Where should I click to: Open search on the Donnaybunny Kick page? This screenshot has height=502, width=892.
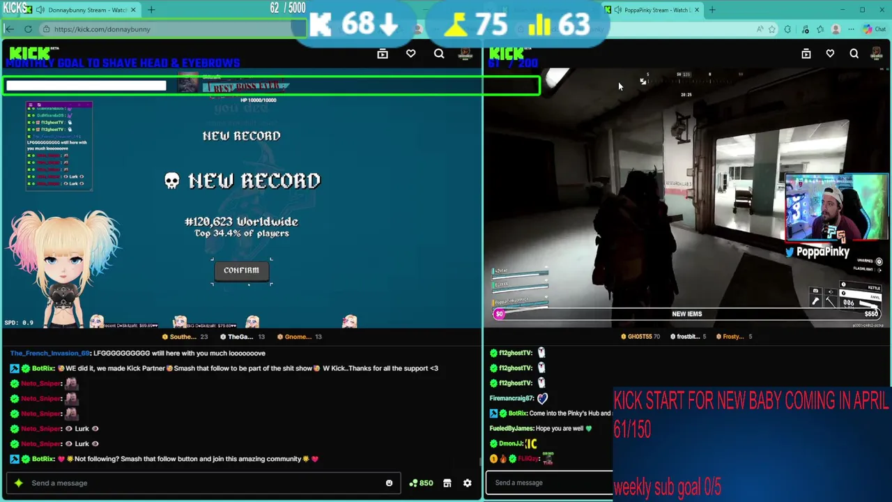439,54
